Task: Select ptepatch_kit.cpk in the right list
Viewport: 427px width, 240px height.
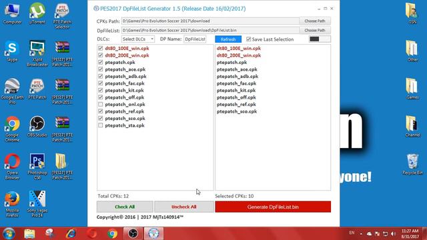Action: point(236,91)
